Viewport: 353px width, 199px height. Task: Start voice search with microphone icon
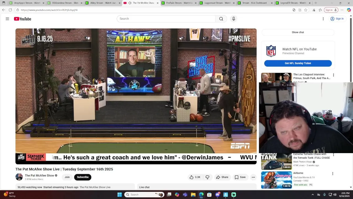(x=234, y=19)
